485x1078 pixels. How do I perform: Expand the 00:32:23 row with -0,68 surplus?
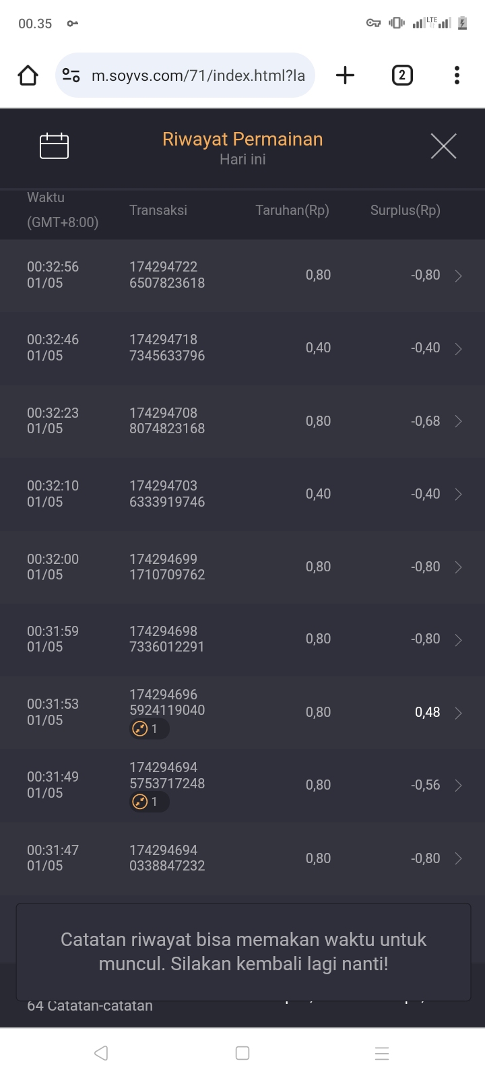click(x=458, y=421)
